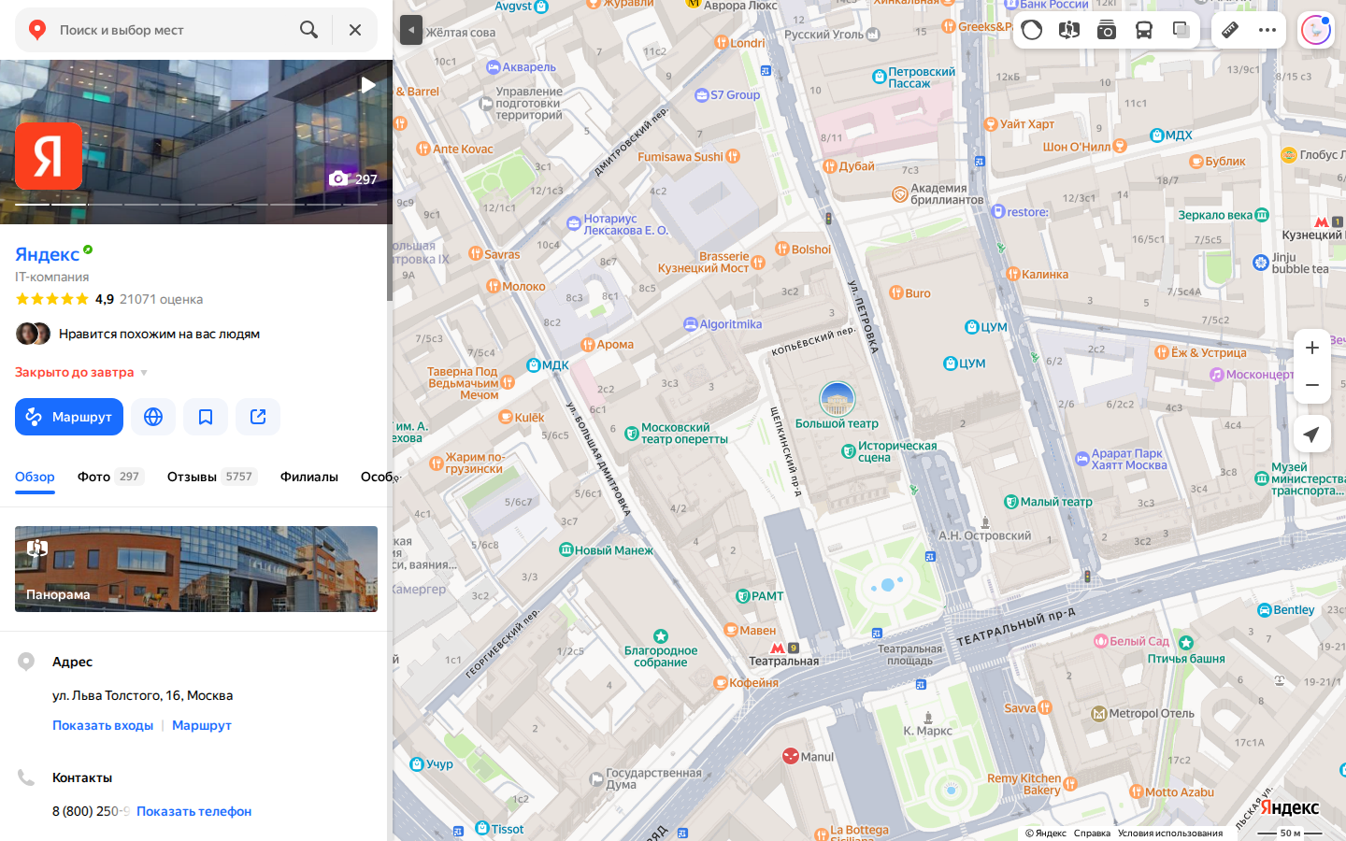The image size is (1346, 841).
Task: Open the three-dots more menu
Action: point(1267,30)
